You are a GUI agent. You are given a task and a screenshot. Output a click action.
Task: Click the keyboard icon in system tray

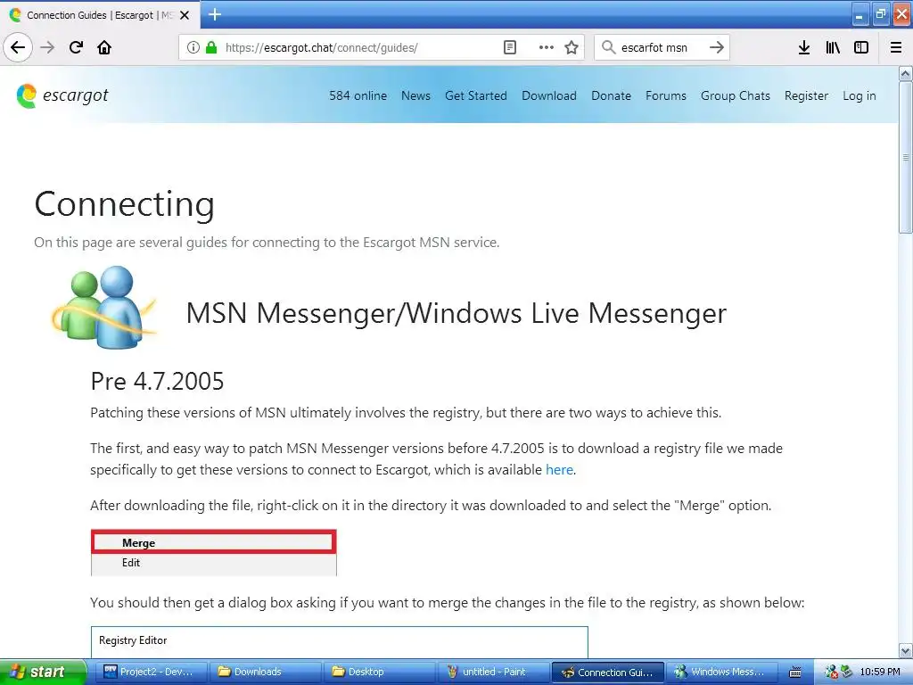[795, 673]
